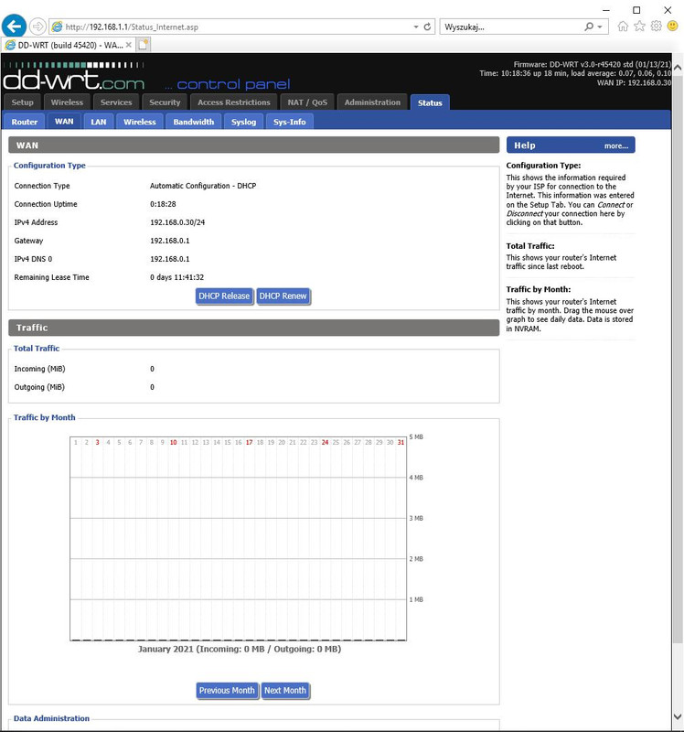
Task: Switch to the Services tab
Action: [x=116, y=102]
